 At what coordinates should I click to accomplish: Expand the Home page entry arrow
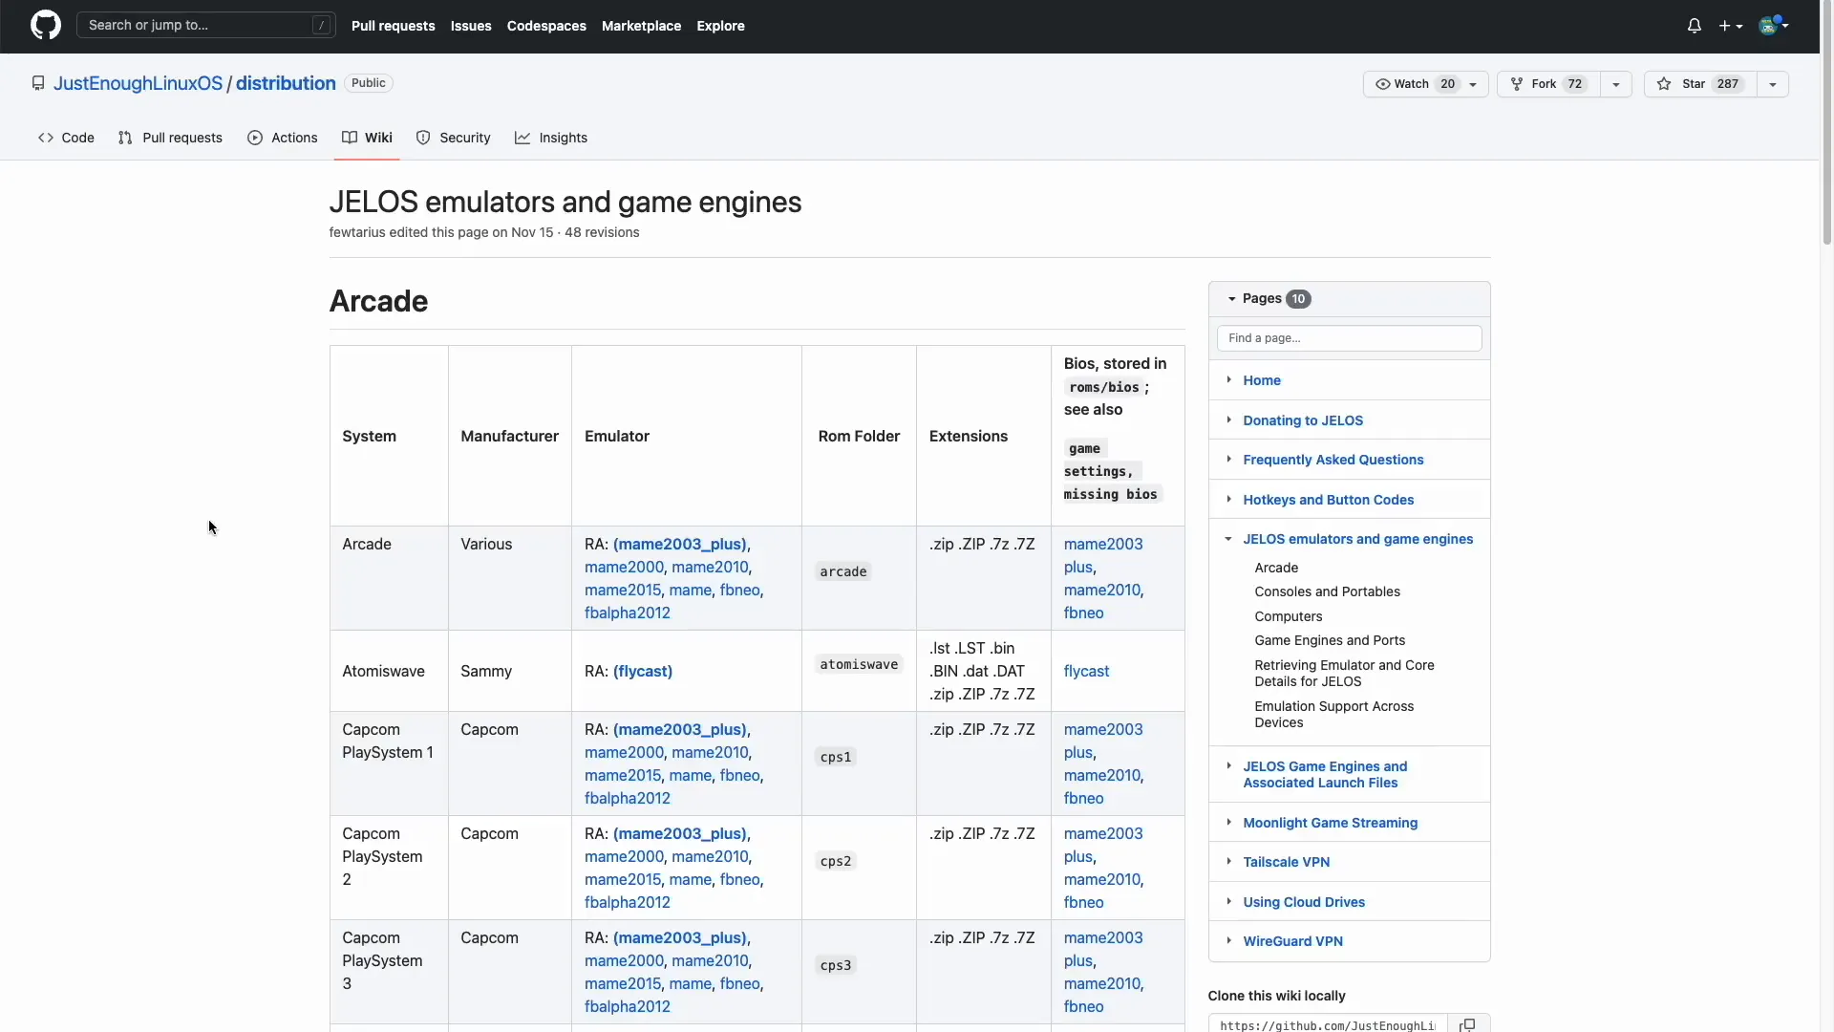pos(1228,379)
